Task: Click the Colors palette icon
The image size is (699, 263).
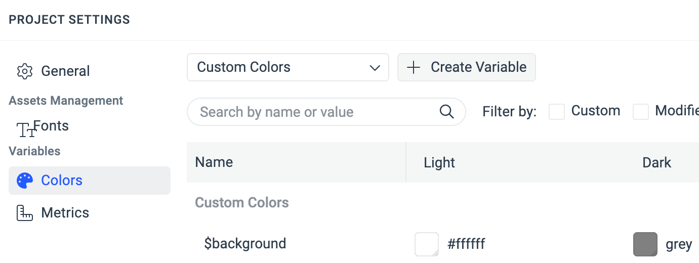Action: 25,181
